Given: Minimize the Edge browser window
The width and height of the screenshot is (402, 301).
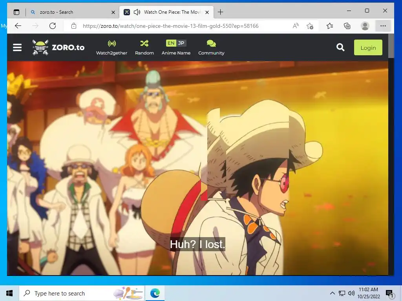Looking at the screenshot, I should [349, 11].
